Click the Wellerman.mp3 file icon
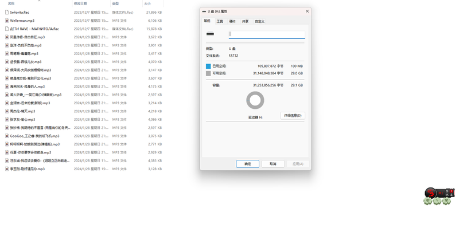459x228 pixels. (x=7, y=21)
